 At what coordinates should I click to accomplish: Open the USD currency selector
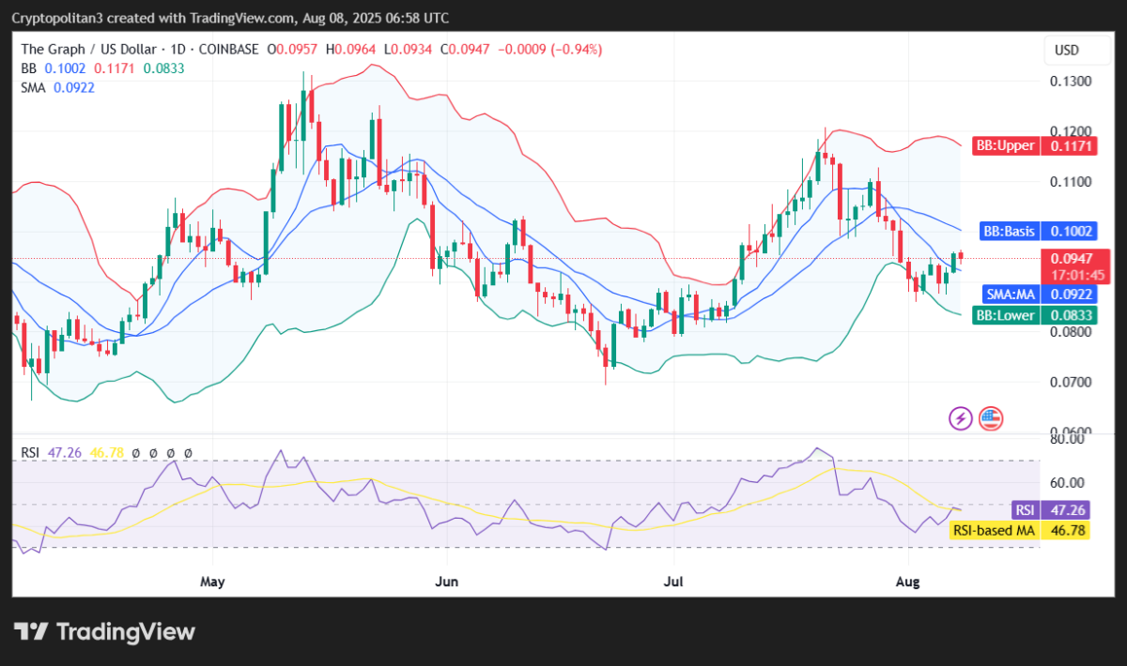pyautogui.click(x=1067, y=50)
